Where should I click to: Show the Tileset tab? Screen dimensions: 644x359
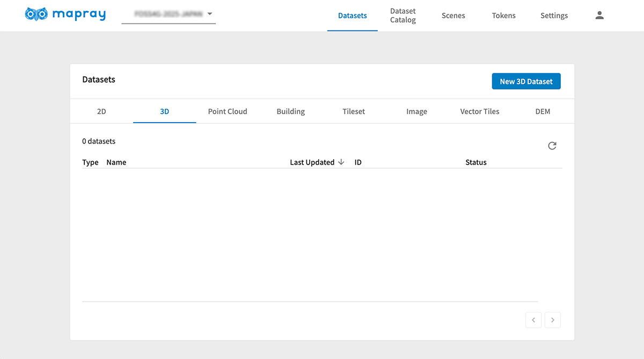354,111
